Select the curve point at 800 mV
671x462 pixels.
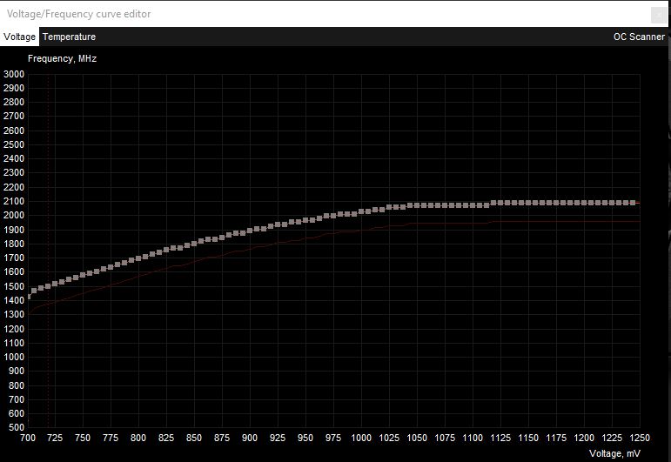click(138, 258)
